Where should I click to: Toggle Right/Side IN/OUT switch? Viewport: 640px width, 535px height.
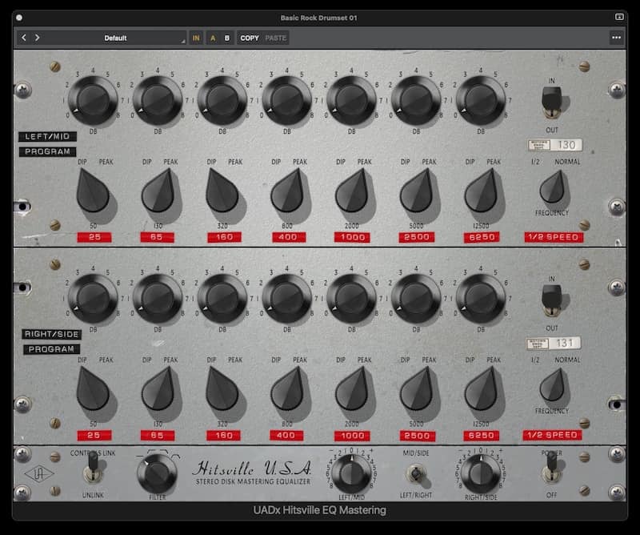551,300
